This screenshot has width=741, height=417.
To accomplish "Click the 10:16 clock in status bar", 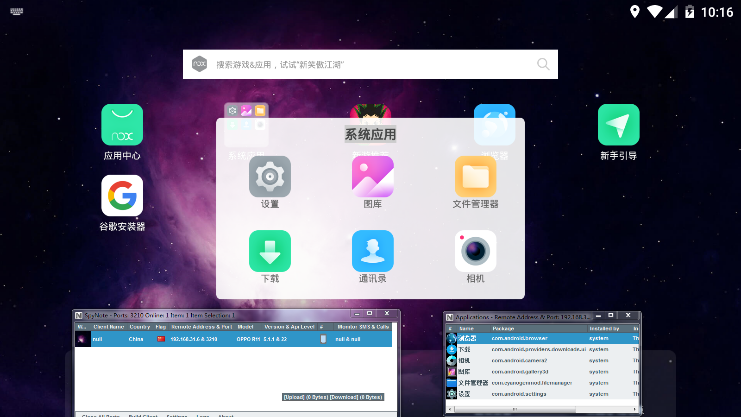I will click(x=717, y=12).
